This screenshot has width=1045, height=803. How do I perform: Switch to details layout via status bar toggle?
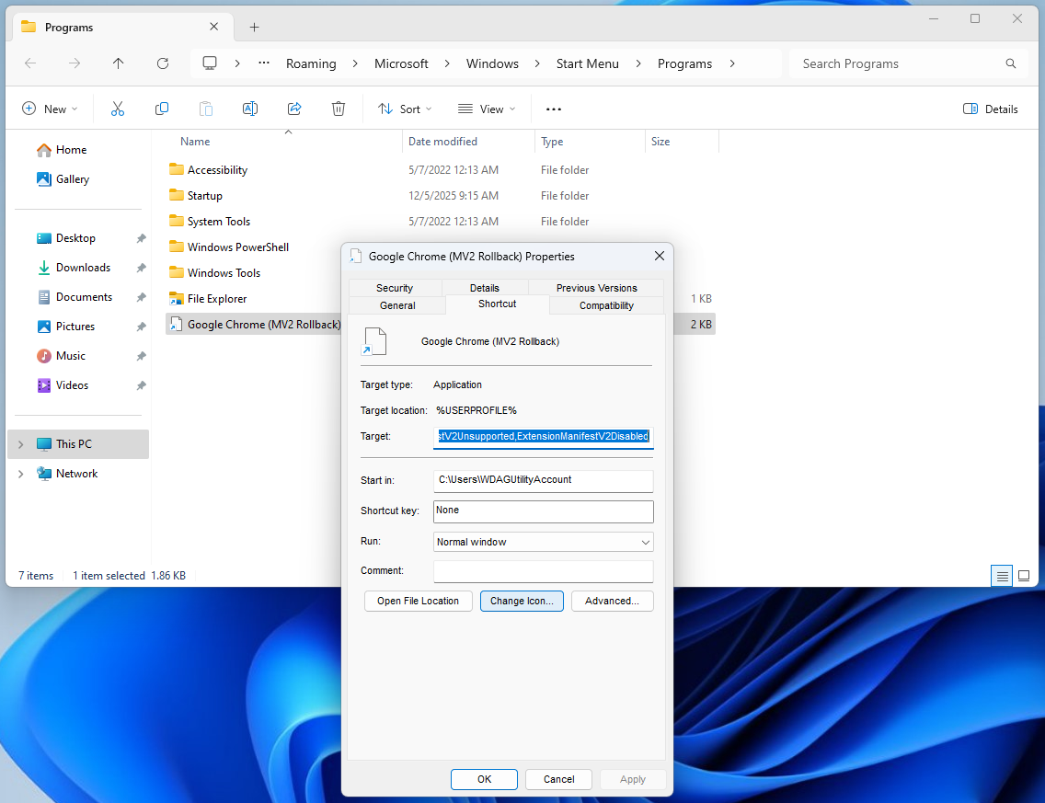tap(1001, 576)
